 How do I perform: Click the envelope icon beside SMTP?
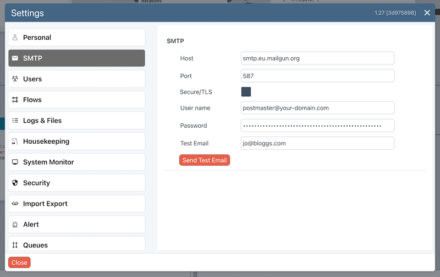pos(15,58)
